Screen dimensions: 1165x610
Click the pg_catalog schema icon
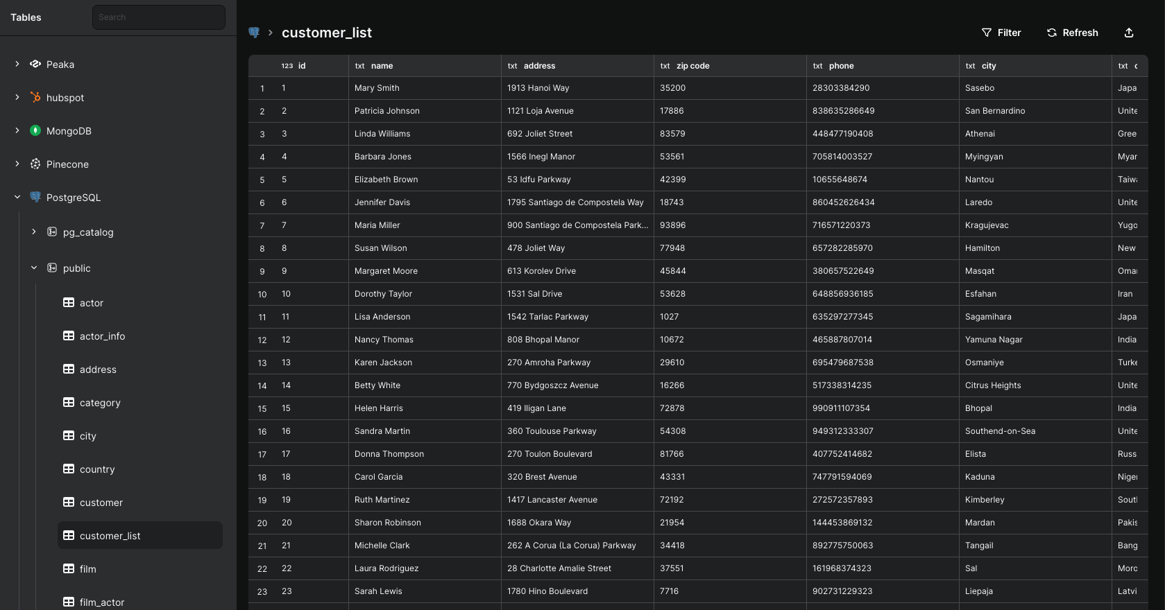[x=52, y=232]
